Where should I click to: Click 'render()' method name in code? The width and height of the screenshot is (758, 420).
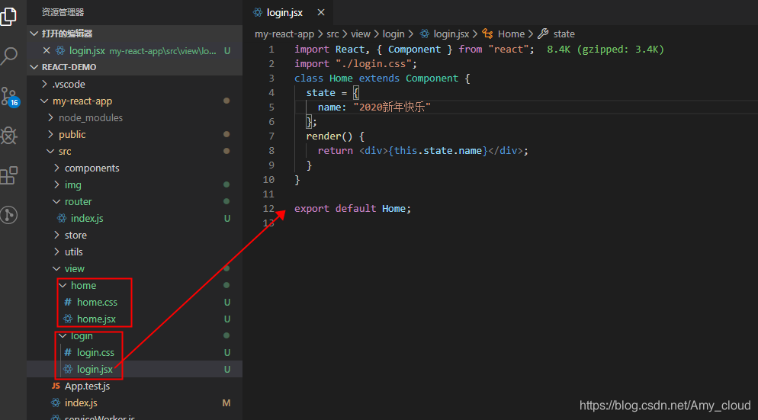(329, 136)
